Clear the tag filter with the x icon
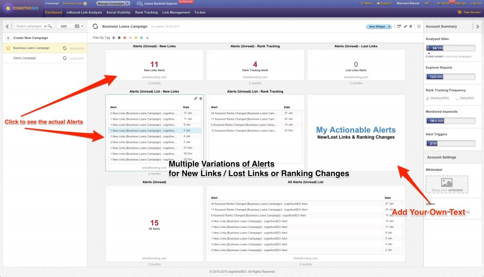The width and height of the screenshot is (484, 277). pos(147,37)
